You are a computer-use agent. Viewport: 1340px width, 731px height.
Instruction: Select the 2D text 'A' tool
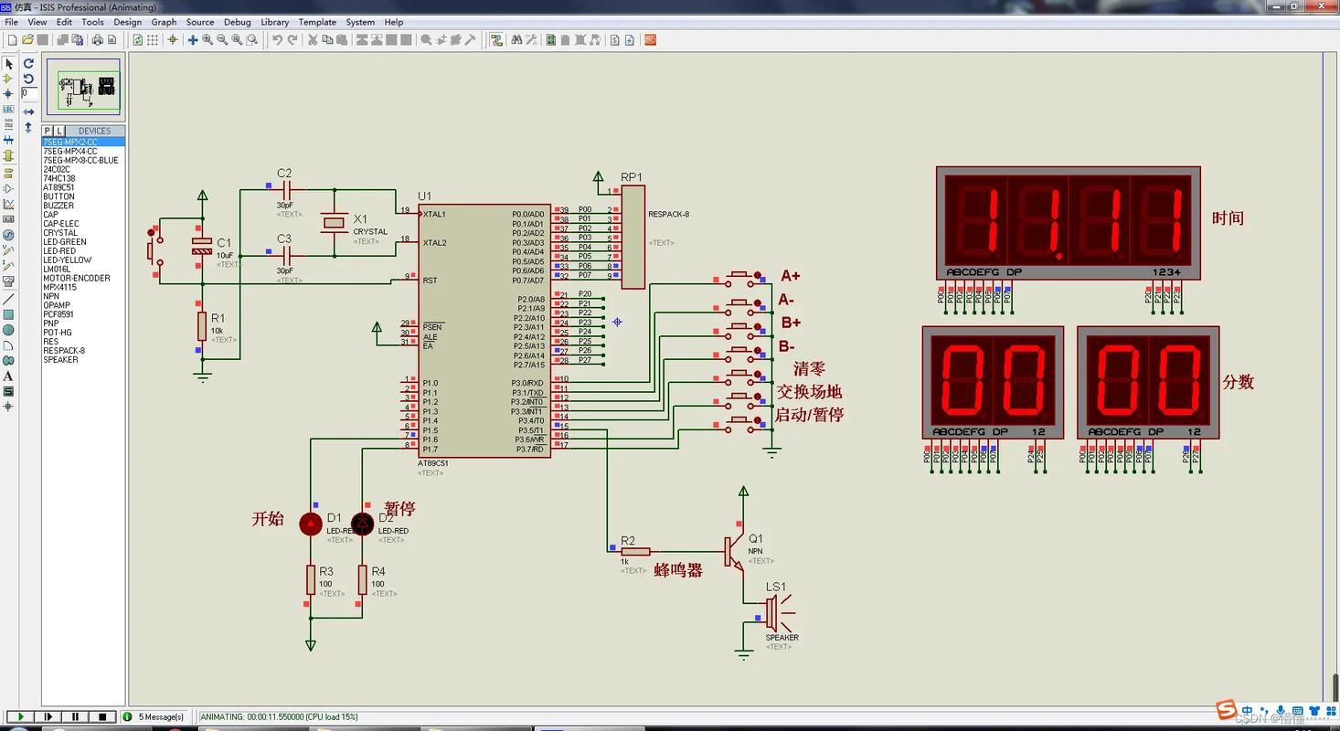pos(8,376)
